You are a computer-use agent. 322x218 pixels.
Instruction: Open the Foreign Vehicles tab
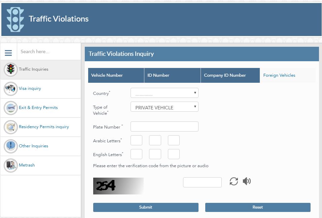coord(287,75)
